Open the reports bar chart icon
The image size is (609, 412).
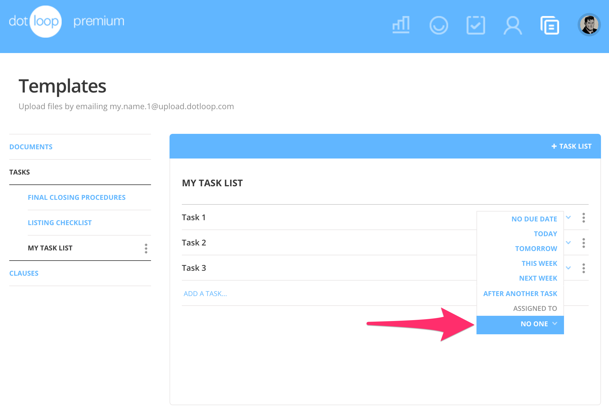401,25
